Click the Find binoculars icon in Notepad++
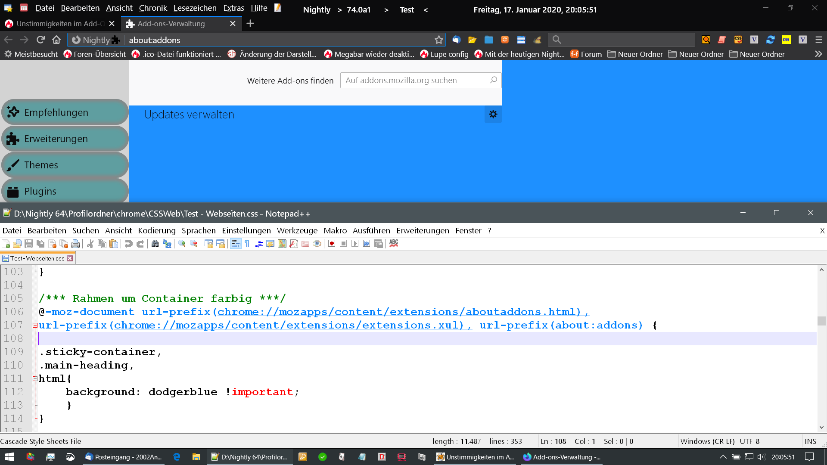Image resolution: width=827 pixels, height=465 pixels. pos(155,244)
